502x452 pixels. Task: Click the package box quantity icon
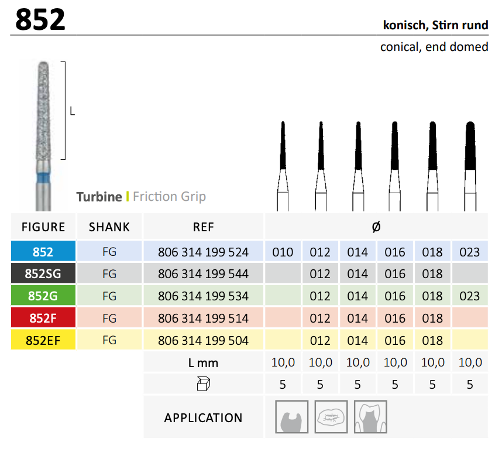click(x=203, y=383)
